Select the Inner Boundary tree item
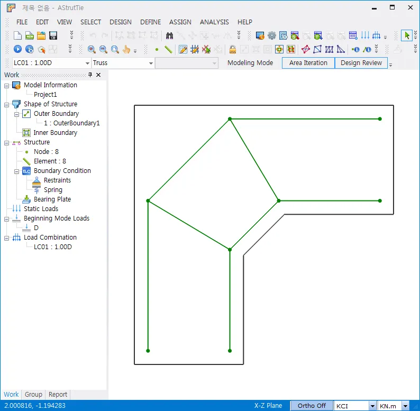420x411 pixels. (x=55, y=133)
